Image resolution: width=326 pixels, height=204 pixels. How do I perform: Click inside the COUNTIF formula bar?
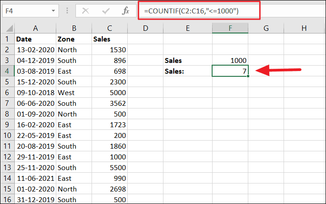[199, 11]
